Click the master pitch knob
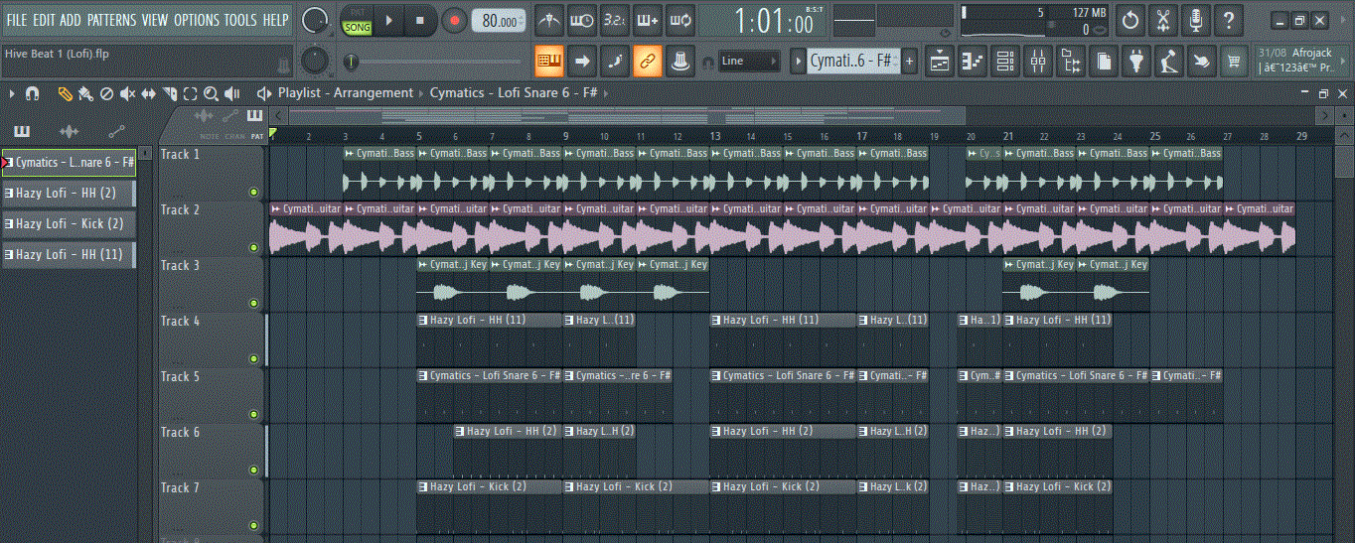1355x543 pixels. (x=315, y=62)
